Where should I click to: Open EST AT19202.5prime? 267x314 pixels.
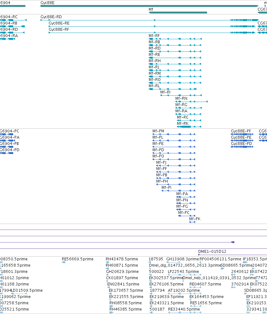coord(184,290)
